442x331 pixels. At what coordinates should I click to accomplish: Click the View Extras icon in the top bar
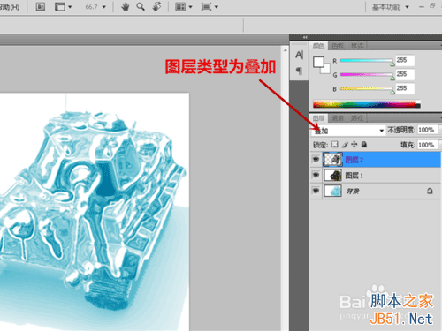(60, 6)
